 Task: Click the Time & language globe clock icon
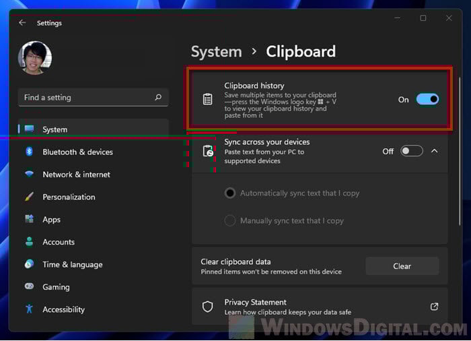pyautogui.click(x=29, y=264)
